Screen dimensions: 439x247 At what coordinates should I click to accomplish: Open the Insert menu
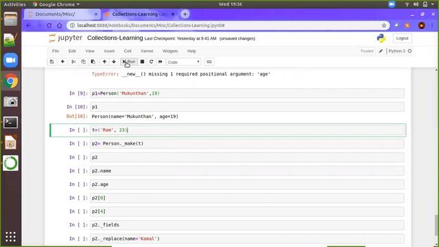[x=109, y=51]
